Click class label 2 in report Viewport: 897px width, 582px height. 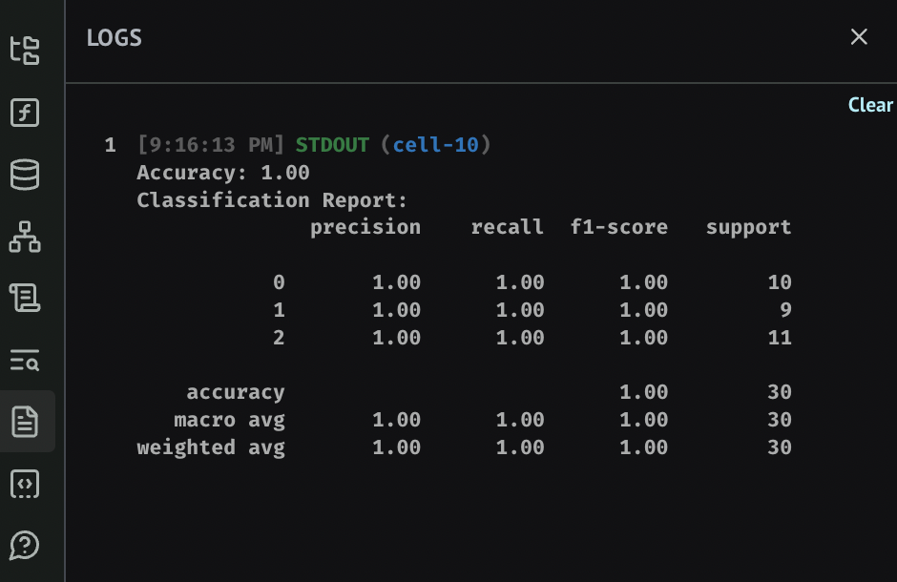pyautogui.click(x=279, y=337)
